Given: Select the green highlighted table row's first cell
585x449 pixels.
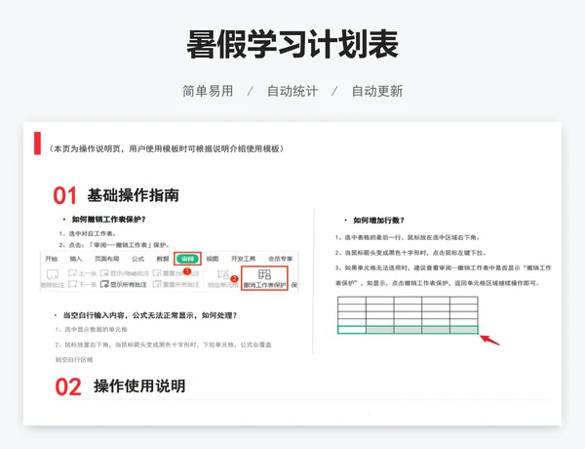Looking at the screenshot, I should pyautogui.click(x=352, y=330).
